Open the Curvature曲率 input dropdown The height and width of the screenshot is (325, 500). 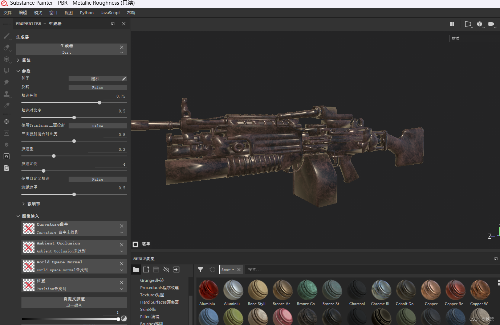click(122, 233)
